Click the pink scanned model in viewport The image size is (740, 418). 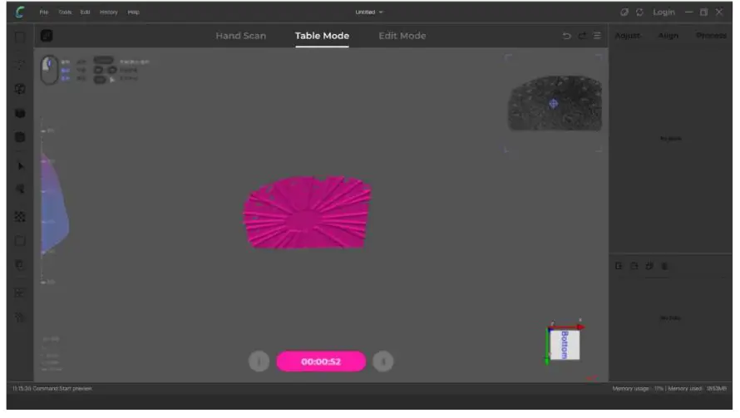click(x=308, y=212)
